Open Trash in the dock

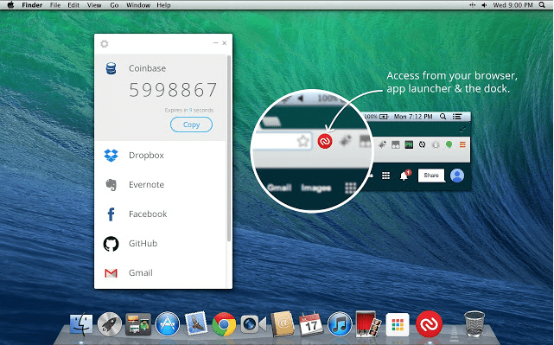(474, 323)
